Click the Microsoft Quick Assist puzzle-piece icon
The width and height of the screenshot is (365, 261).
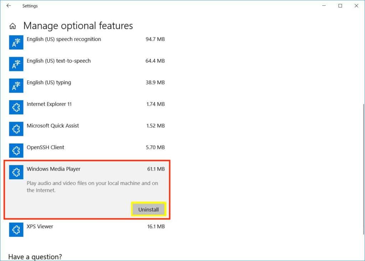(x=16, y=129)
